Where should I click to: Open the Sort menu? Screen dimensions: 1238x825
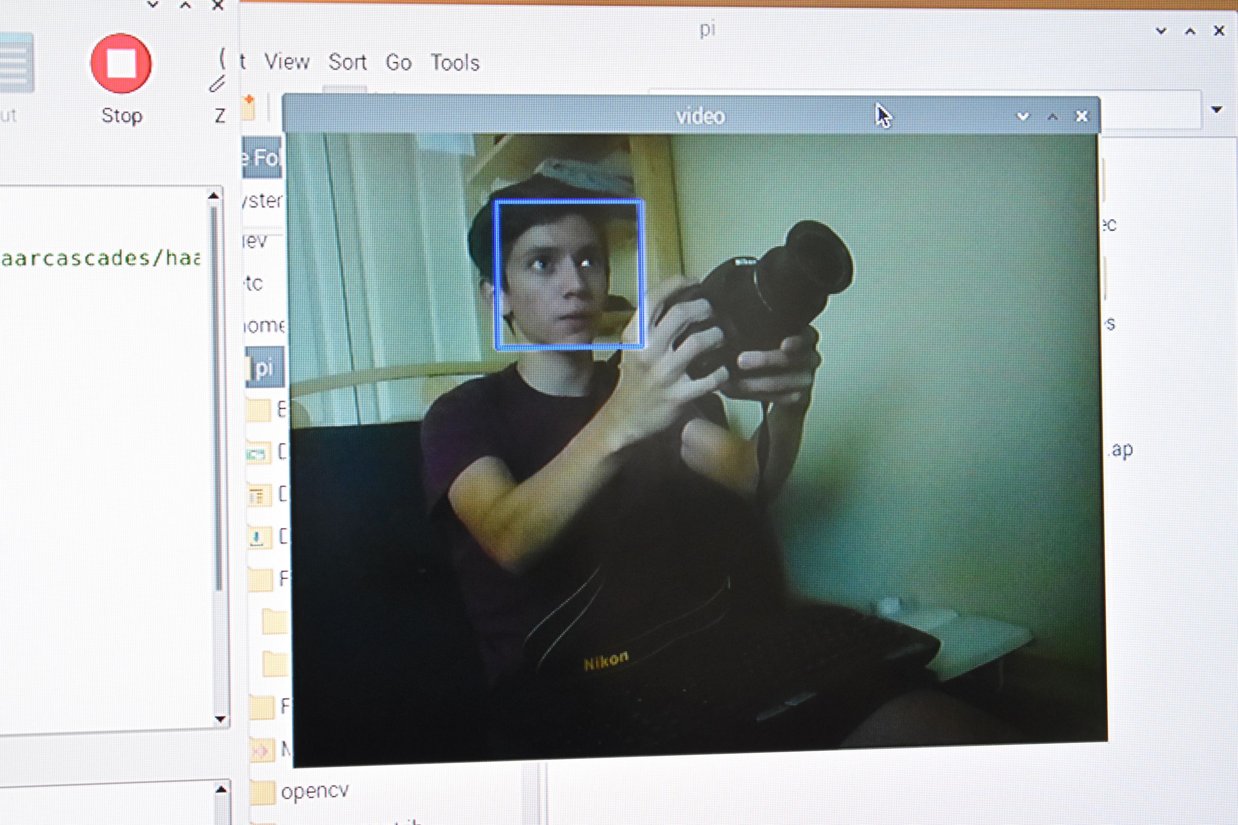[x=348, y=61]
